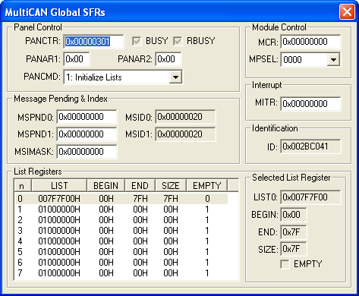Click the END column header
This screenshot has width=359, height=296.
point(140,186)
